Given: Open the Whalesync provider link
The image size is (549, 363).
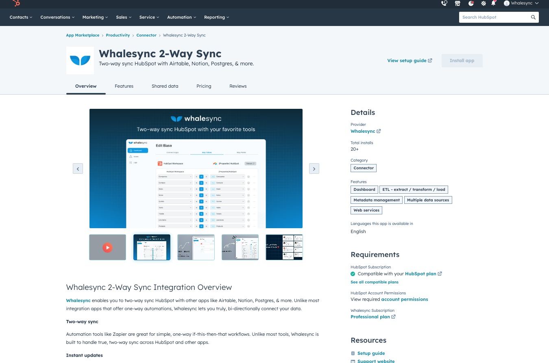Looking at the screenshot, I should (x=366, y=131).
